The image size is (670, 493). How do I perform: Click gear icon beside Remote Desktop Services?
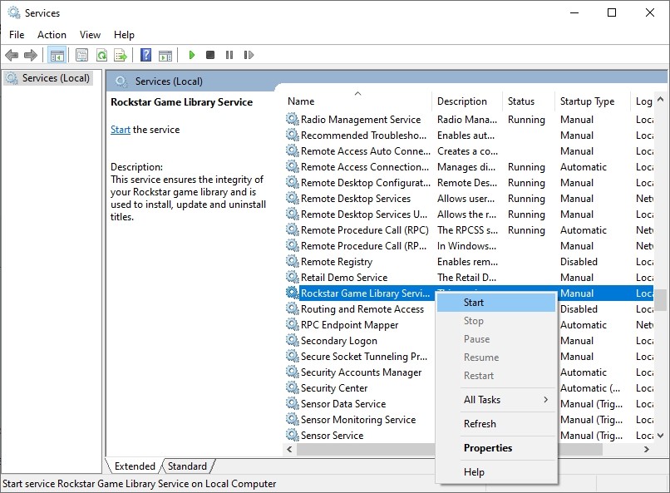click(293, 198)
